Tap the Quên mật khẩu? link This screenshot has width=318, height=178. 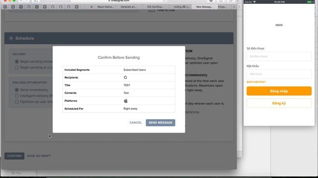[x=256, y=82]
